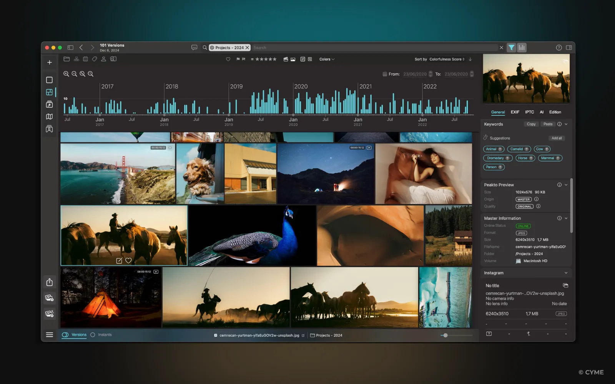Reverse sort order with down arrow

pyautogui.click(x=470, y=59)
